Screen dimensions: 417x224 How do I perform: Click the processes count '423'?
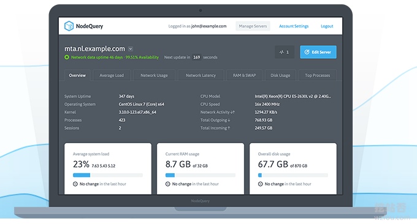pyautogui.click(x=122, y=120)
